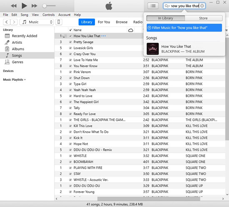Viewport: 229px width, 207px height.
Task: Select In Library search scope
Action: point(166,18)
